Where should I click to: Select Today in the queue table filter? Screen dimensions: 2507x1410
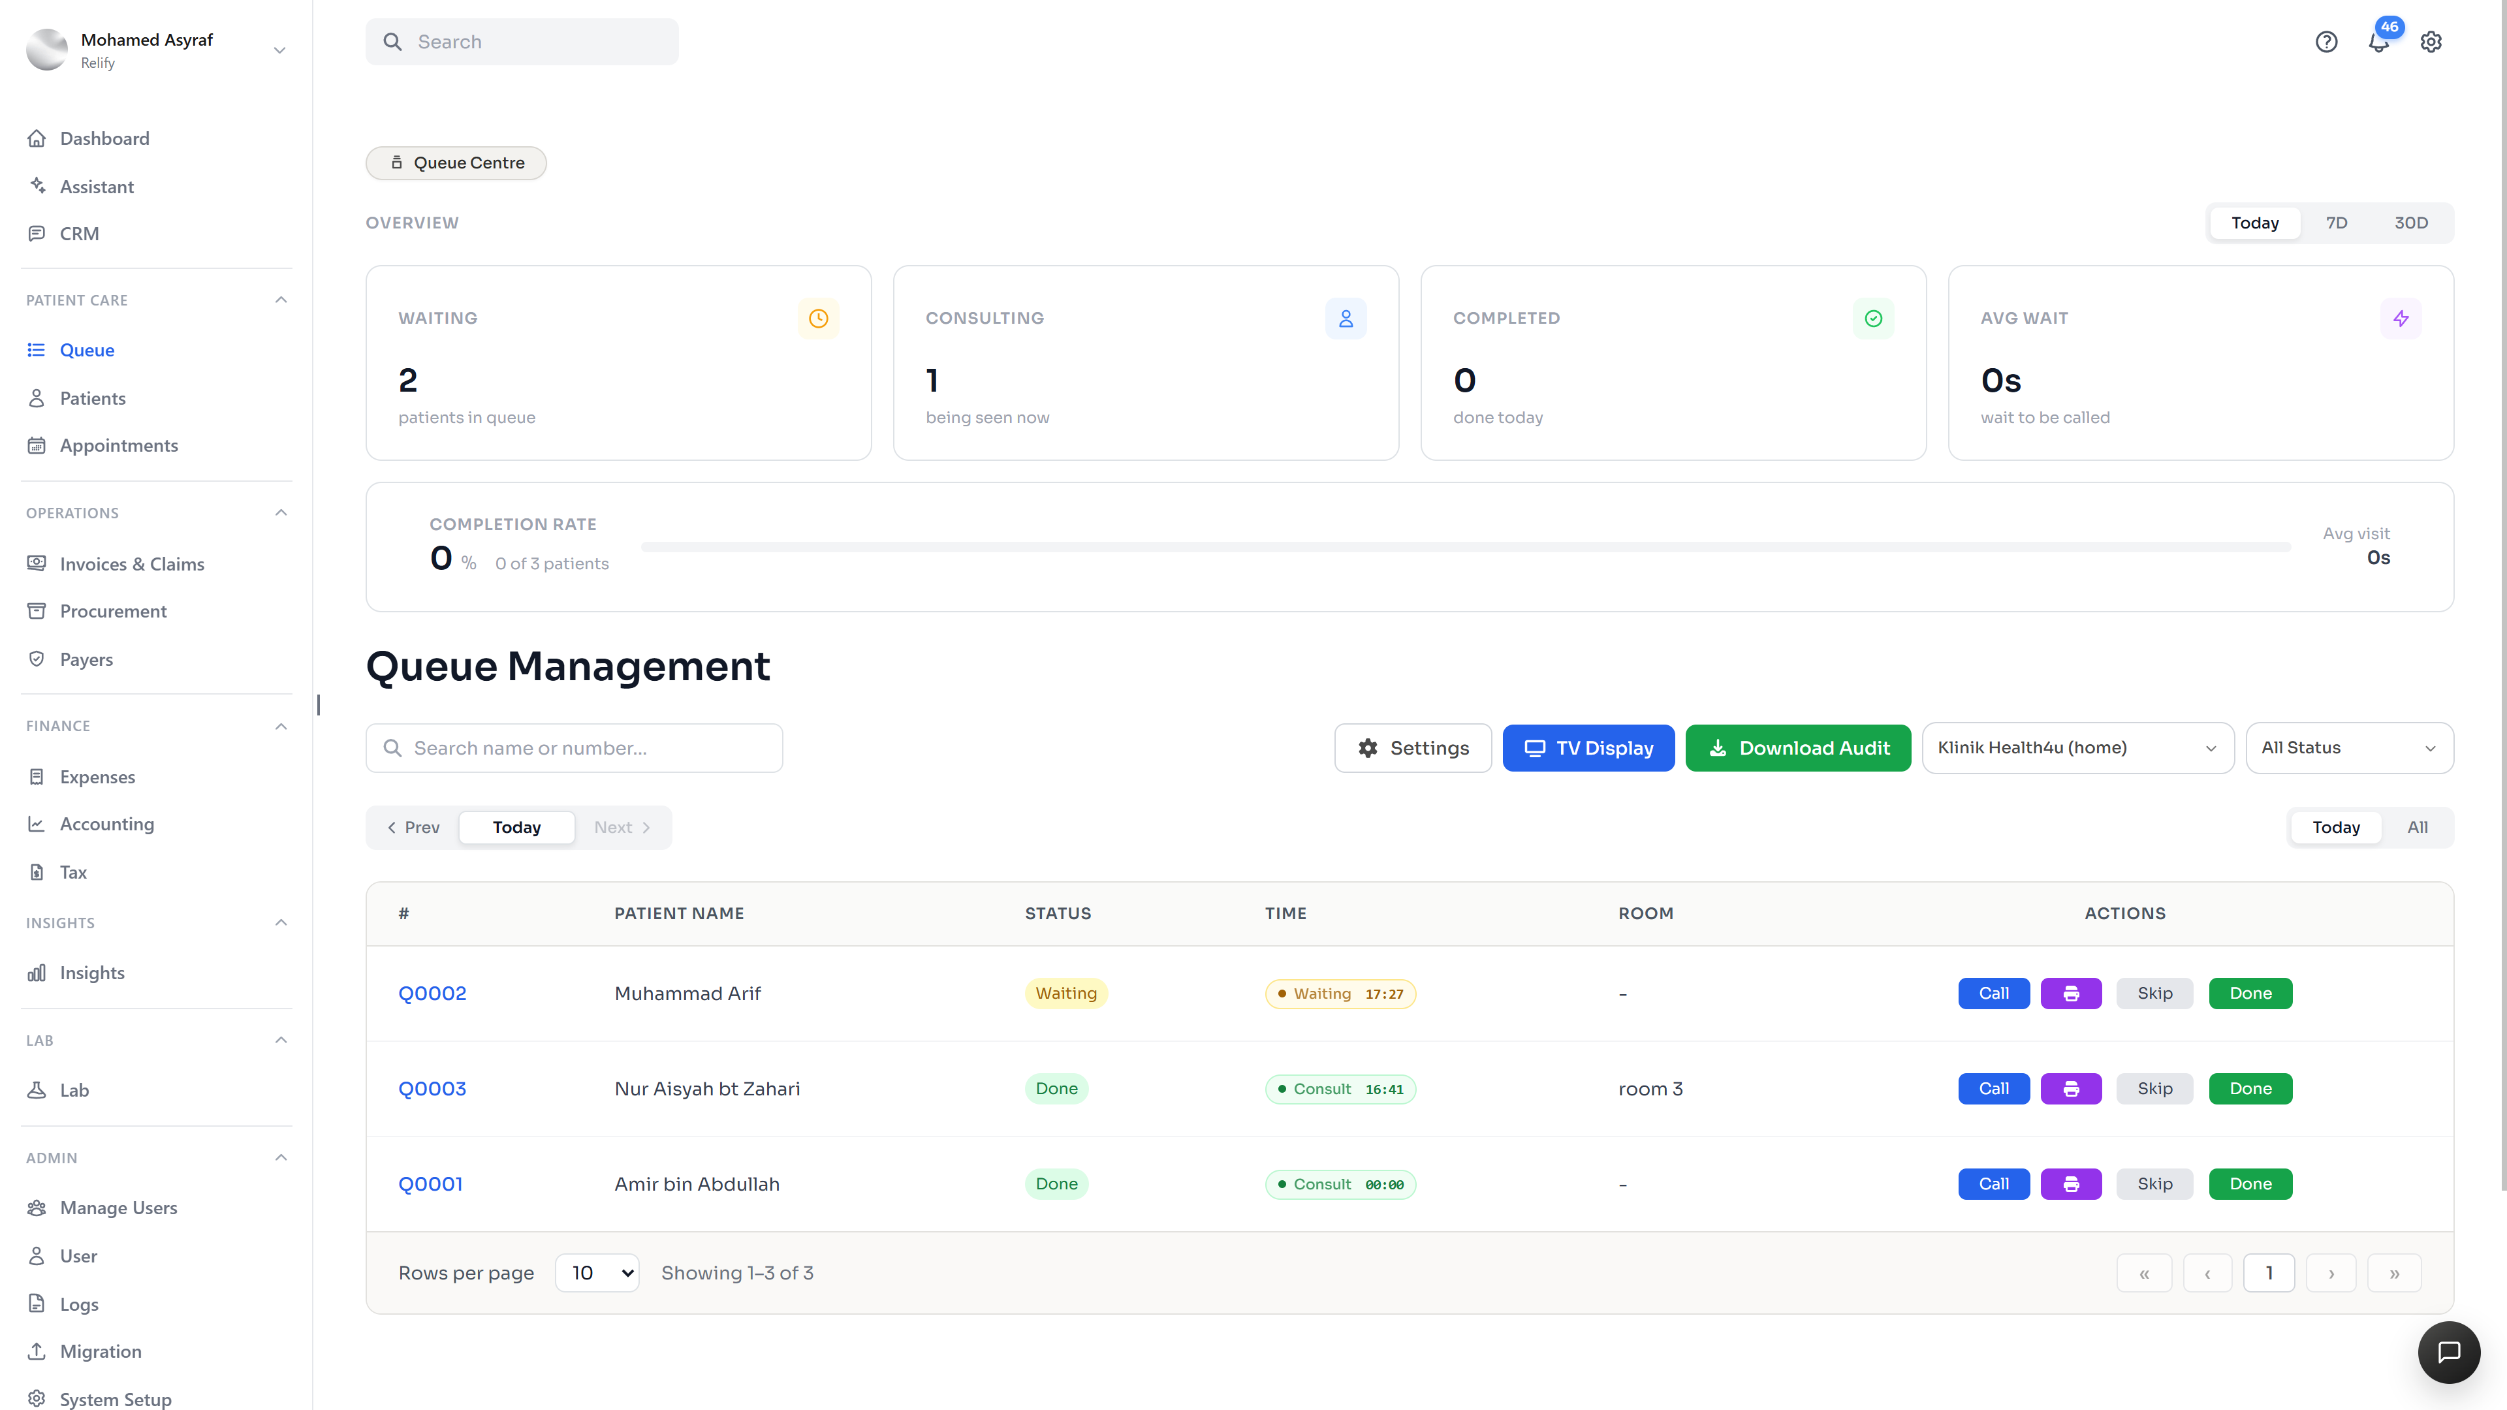pyautogui.click(x=2336, y=827)
